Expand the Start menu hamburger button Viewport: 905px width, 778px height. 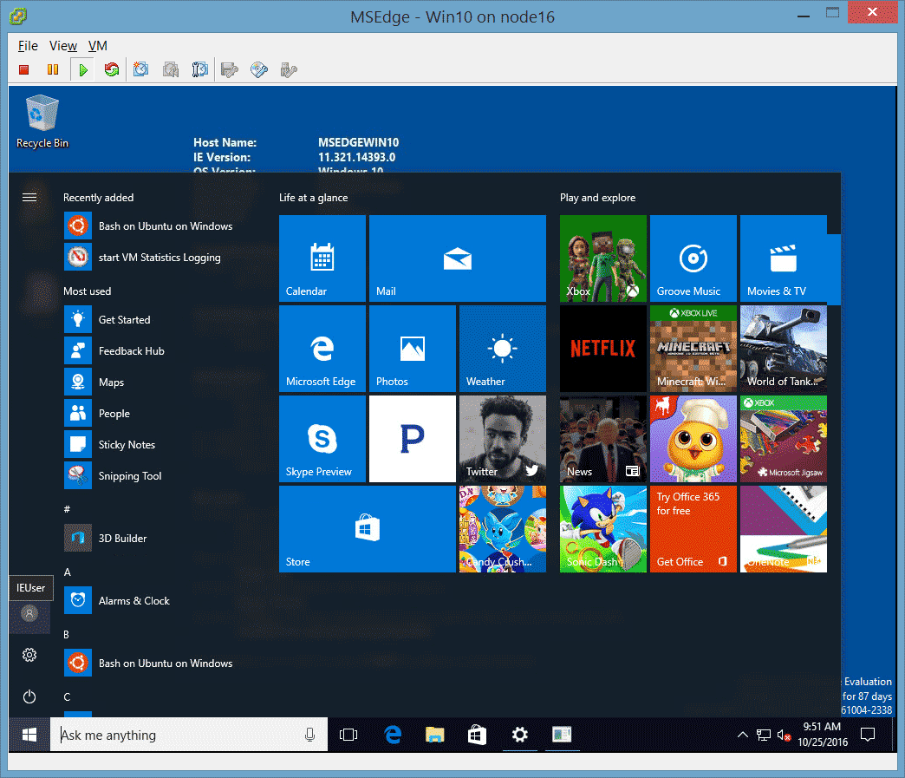point(29,198)
